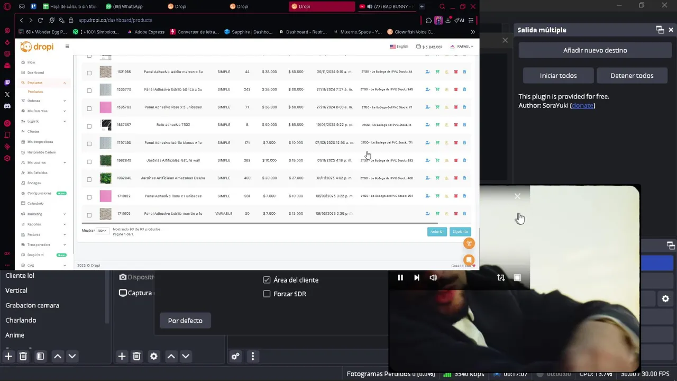The height and width of the screenshot is (381, 677).
Task: Select checkbox for product 1710102
Action: (x=89, y=215)
